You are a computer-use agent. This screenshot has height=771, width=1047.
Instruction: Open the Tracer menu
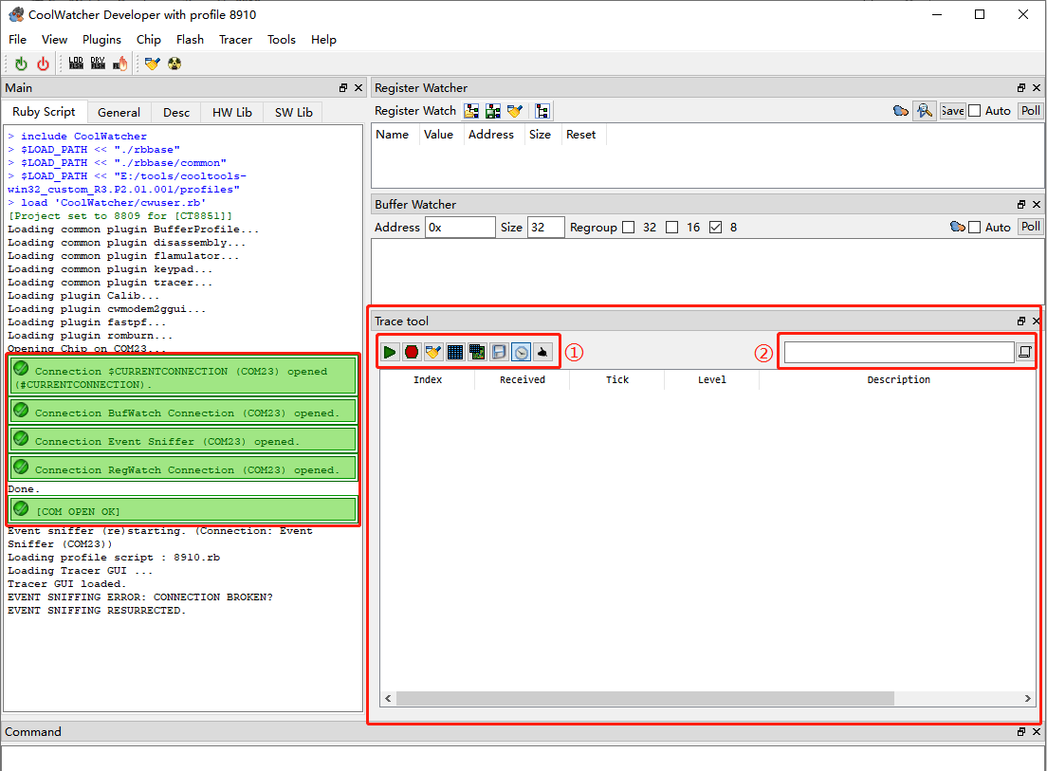coord(236,40)
